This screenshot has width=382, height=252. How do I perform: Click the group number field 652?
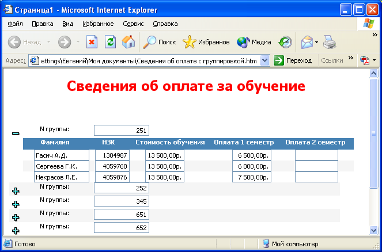click(x=122, y=227)
